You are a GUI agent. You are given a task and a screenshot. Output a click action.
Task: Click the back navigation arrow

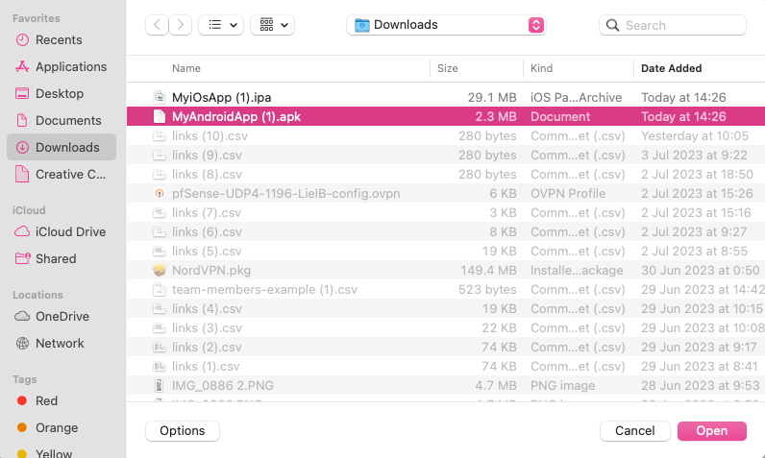(x=158, y=25)
